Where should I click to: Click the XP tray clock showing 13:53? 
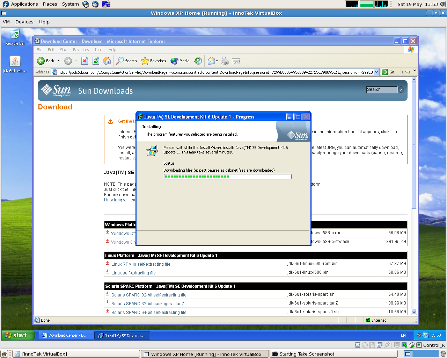coord(436,335)
